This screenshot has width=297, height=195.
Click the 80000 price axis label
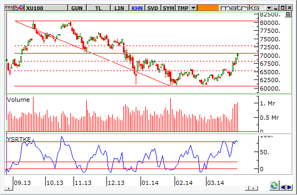click(x=270, y=23)
